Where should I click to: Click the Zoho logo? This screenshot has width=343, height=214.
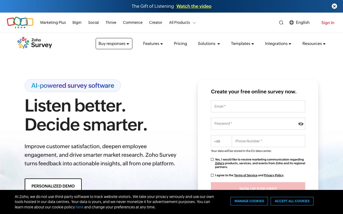[x=20, y=22]
